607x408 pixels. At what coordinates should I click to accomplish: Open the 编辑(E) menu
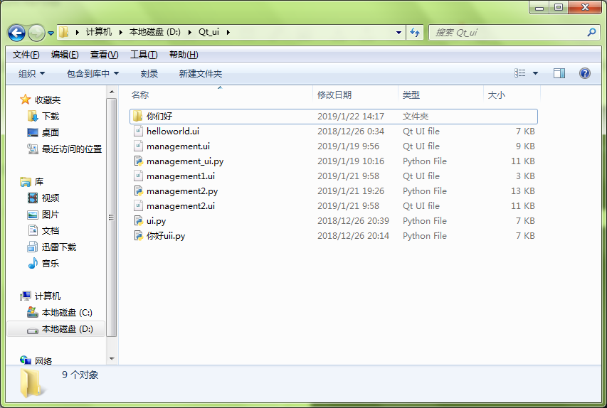(x=65, y=55)
